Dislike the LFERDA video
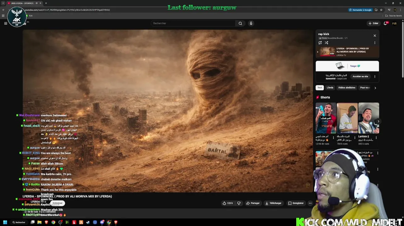The height and width of the screenshot is (226, 404). (x=239, y=203)
